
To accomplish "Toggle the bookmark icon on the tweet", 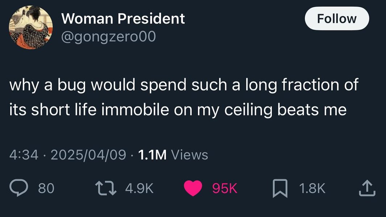I will [x=280, y=188].
